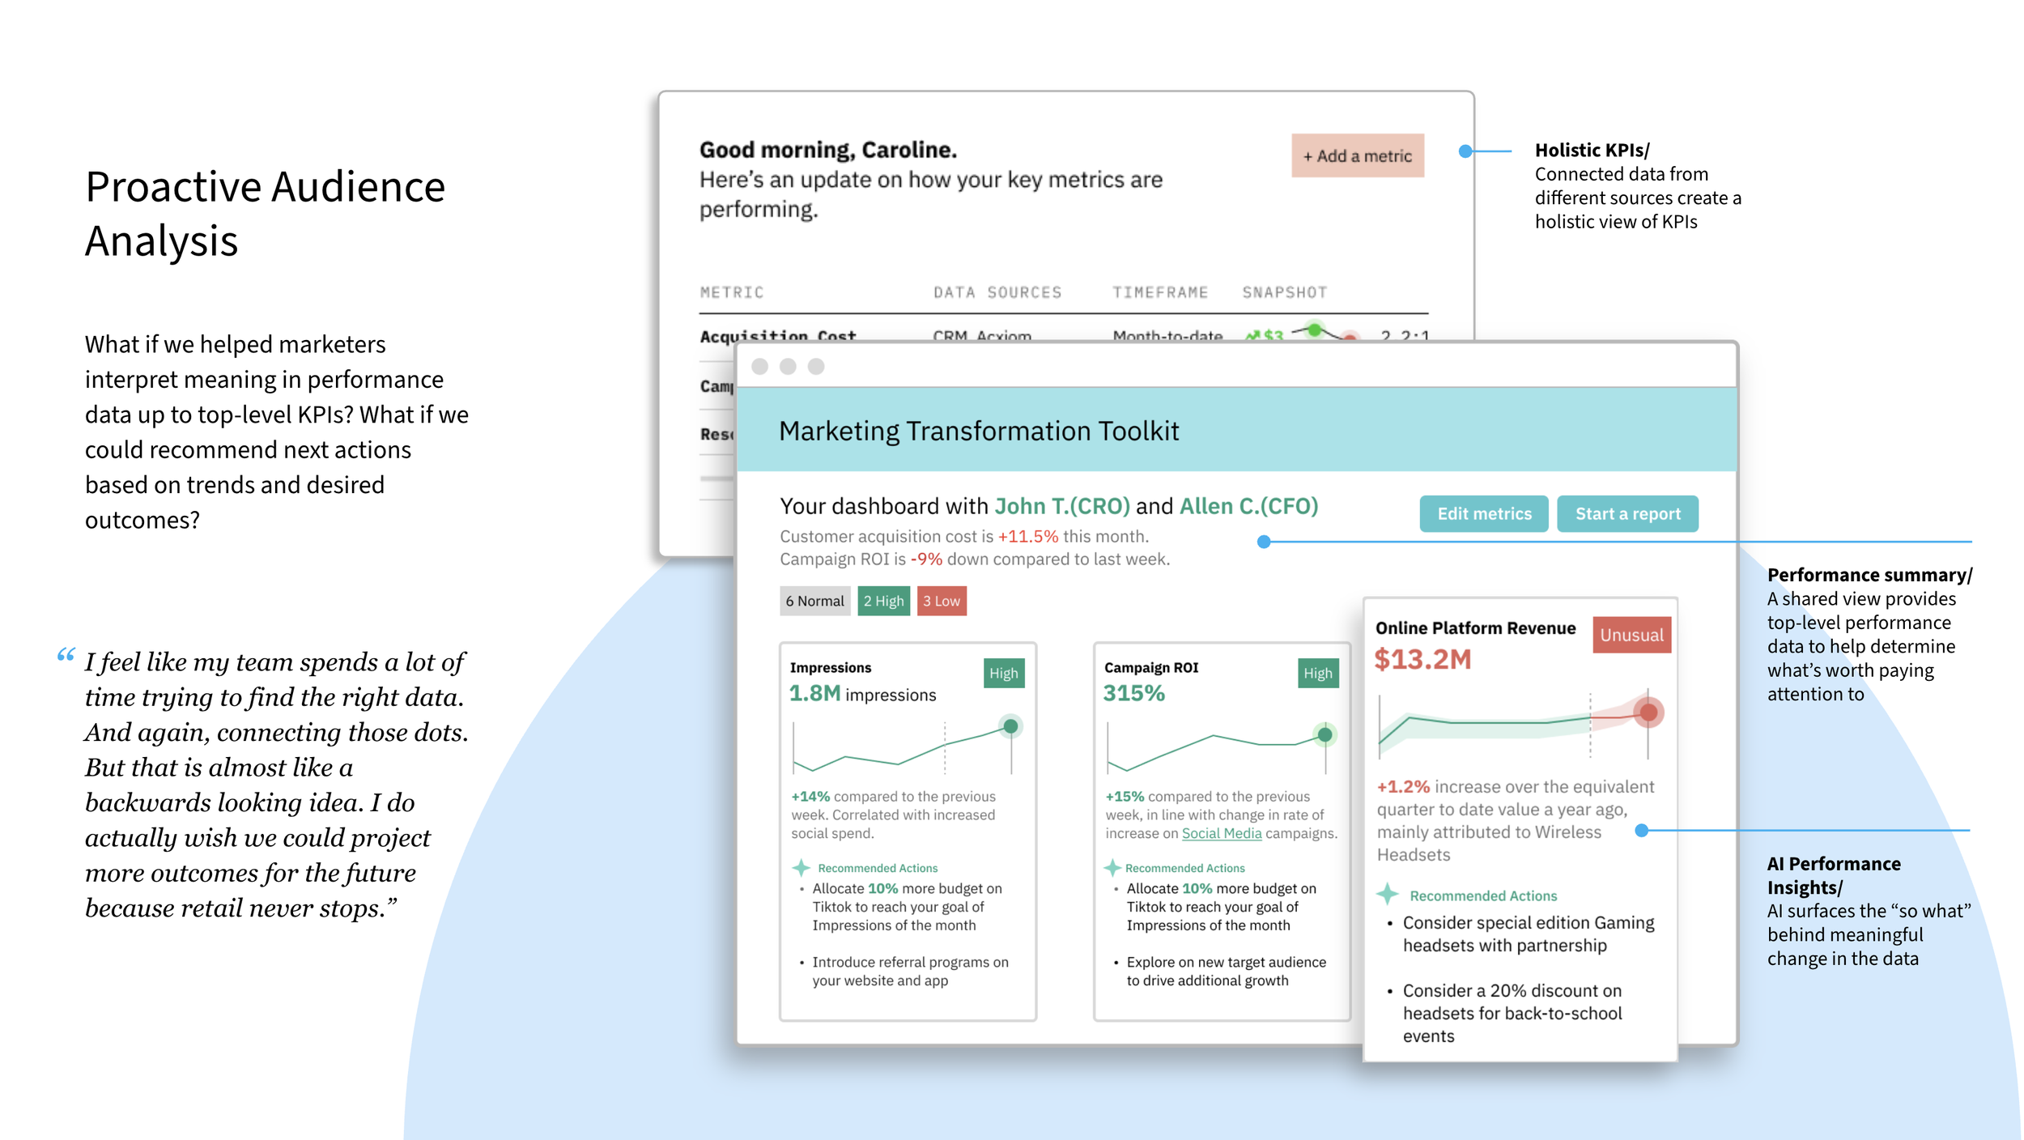Click the green data point on Campaign ROI chart

coord(1325,735)
